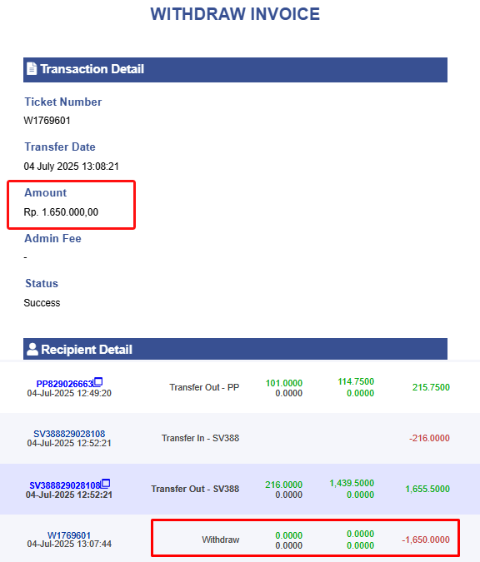The height and width of the screenshot is (562, 480).
Task: Click the Amount label
Action: pos(46,192)
